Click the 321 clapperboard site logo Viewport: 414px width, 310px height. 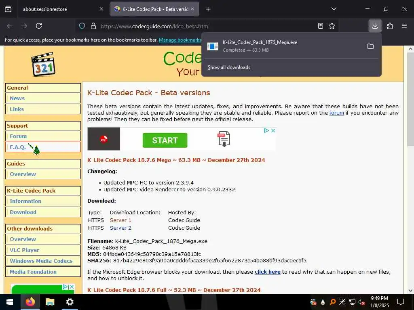coord(43,64)
